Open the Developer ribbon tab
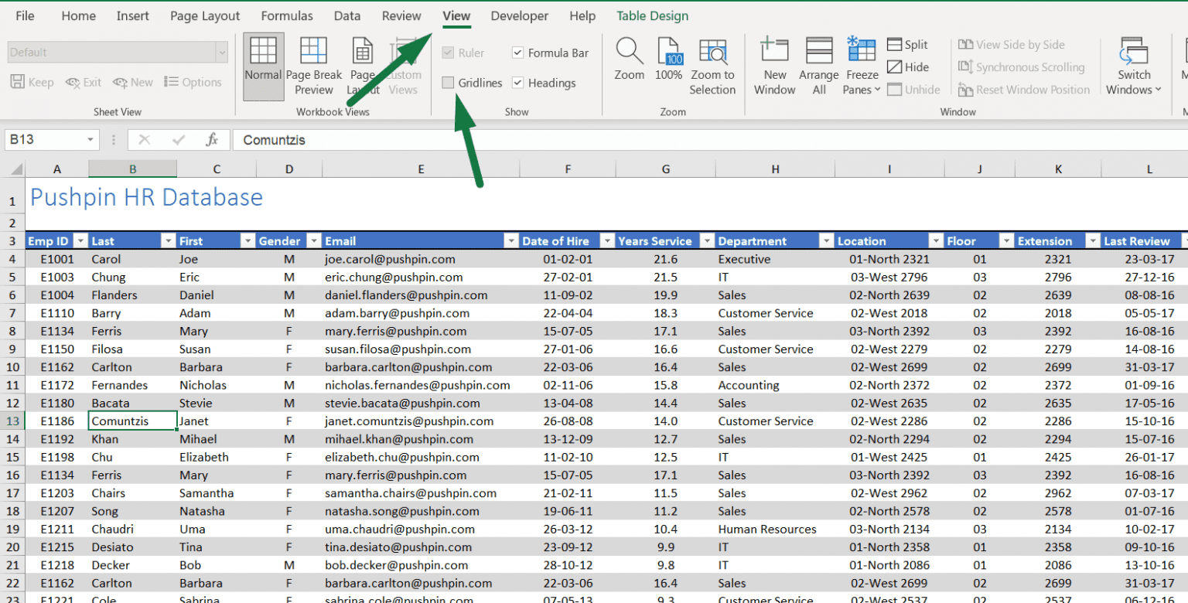Viewport: 1188px width, 603px height. [x=519, y=15]
